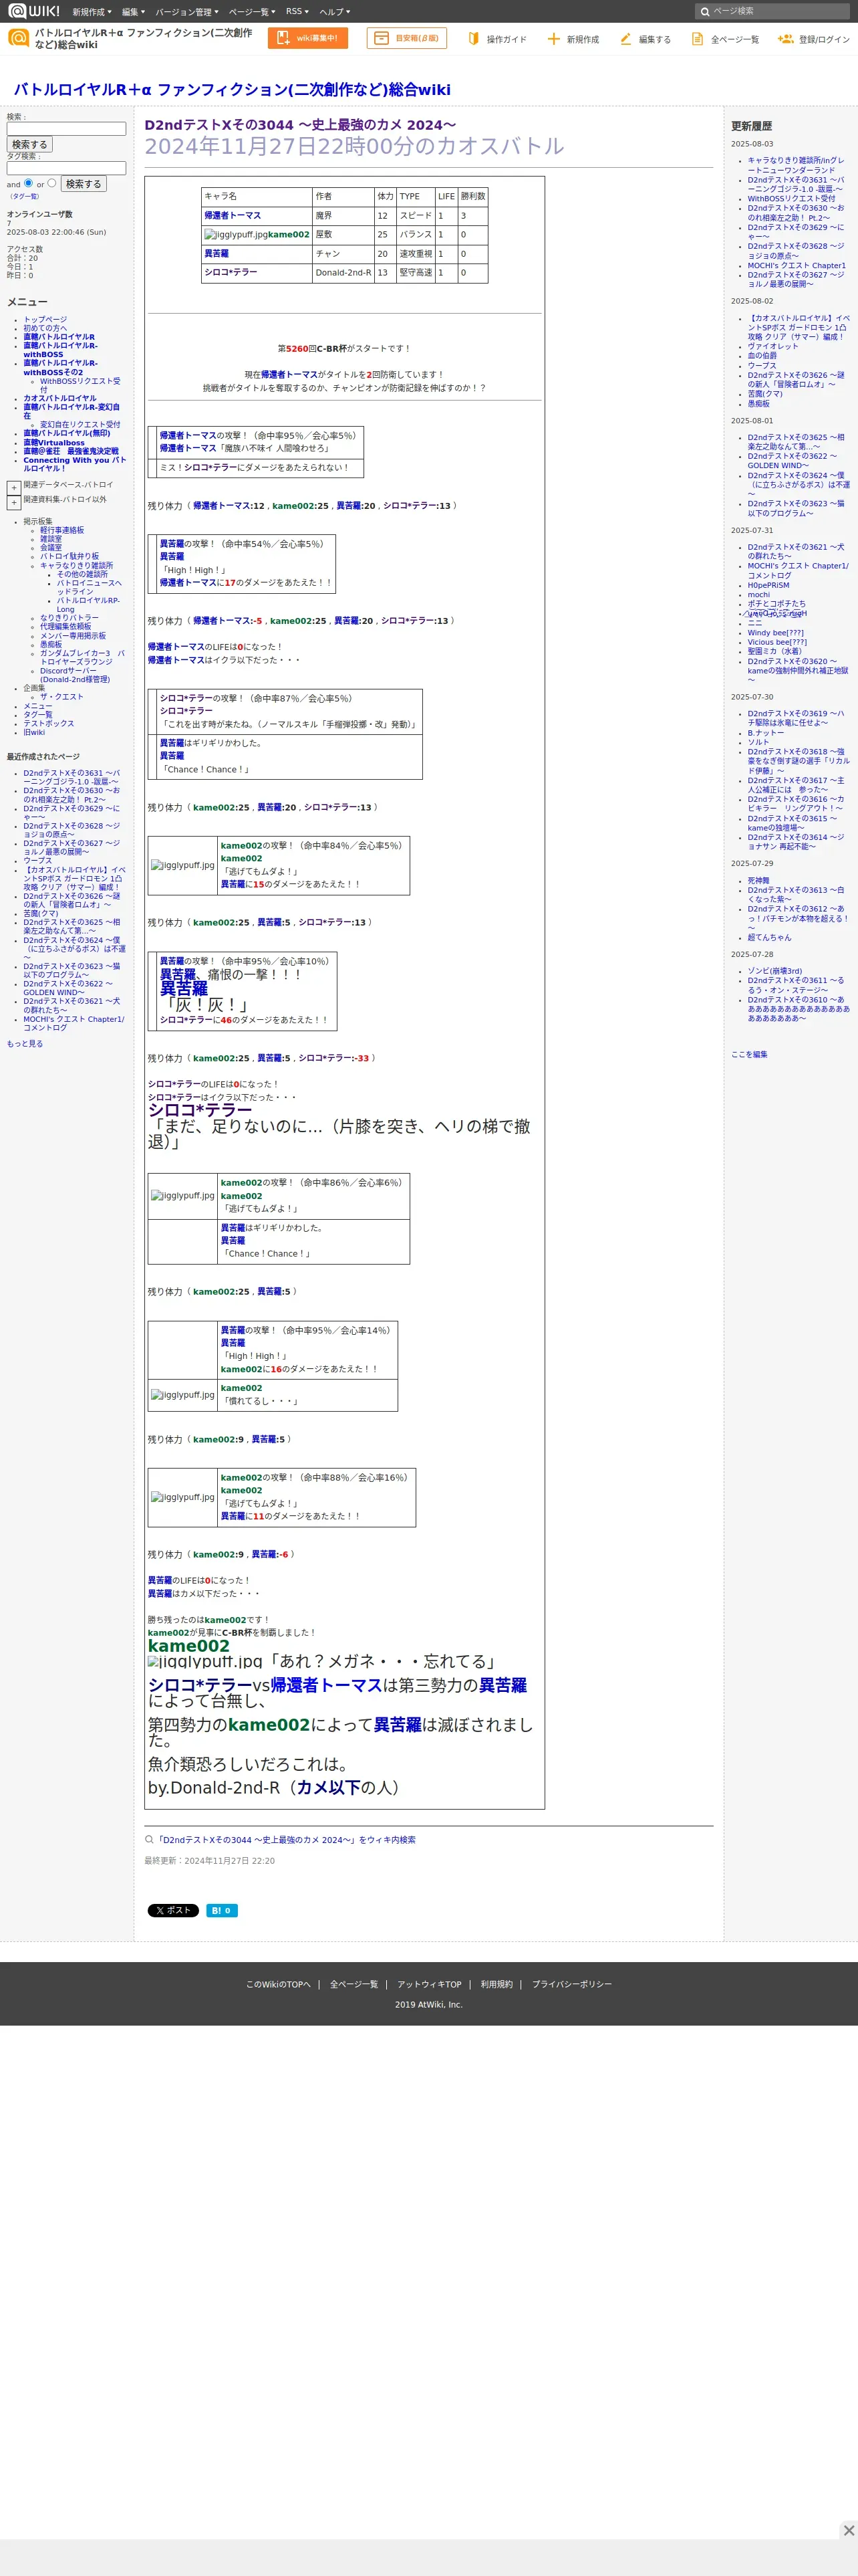Click プライバシーポリシー footer link
The height and width of the screenshot is (2576, 858).
click(571, 1985)
